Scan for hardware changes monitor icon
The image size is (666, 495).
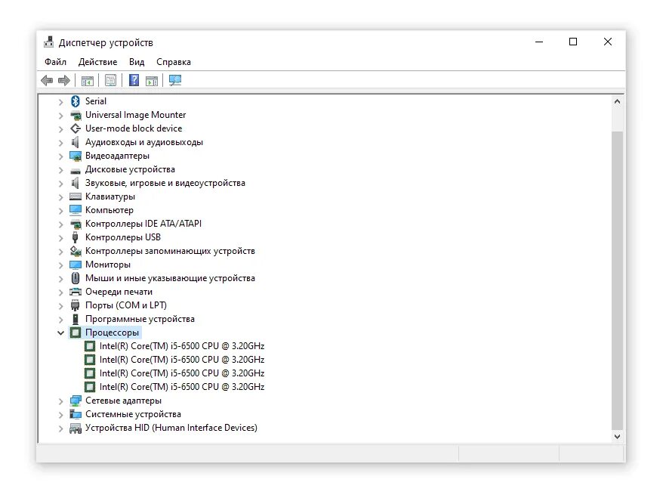[x=175, y=80]
